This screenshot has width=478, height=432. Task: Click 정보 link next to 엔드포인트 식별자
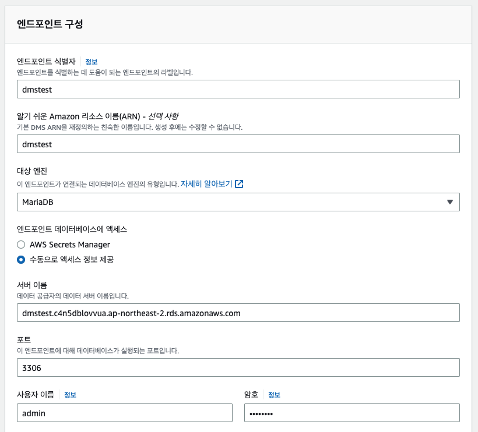click(x=91, y=62)
